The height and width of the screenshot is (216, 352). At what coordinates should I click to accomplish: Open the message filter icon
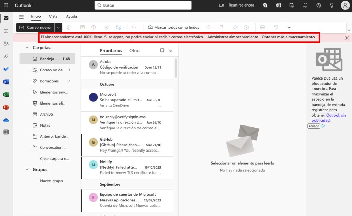pyautogui.click(x=170, y=50)
